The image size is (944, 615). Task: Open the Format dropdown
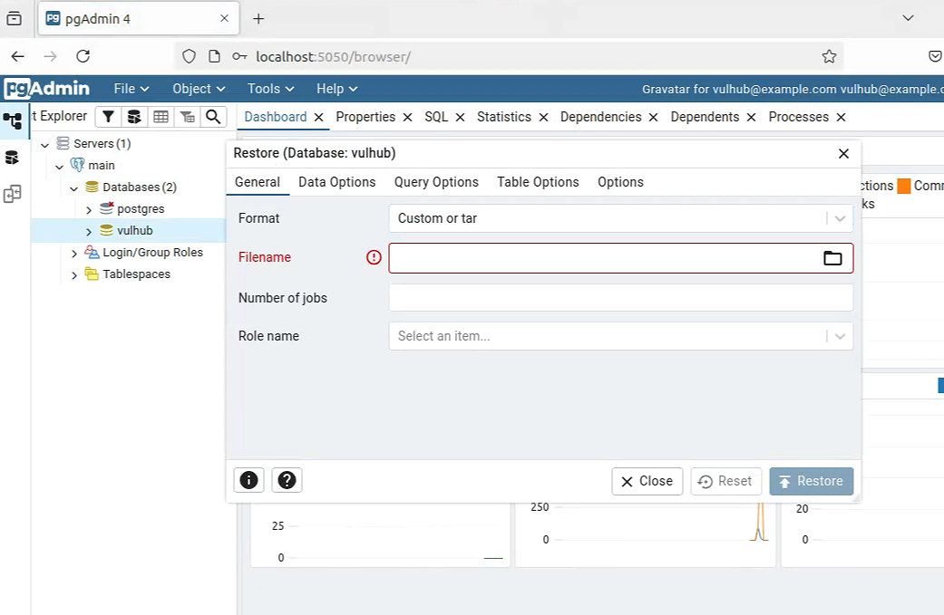tap(620, 218)
